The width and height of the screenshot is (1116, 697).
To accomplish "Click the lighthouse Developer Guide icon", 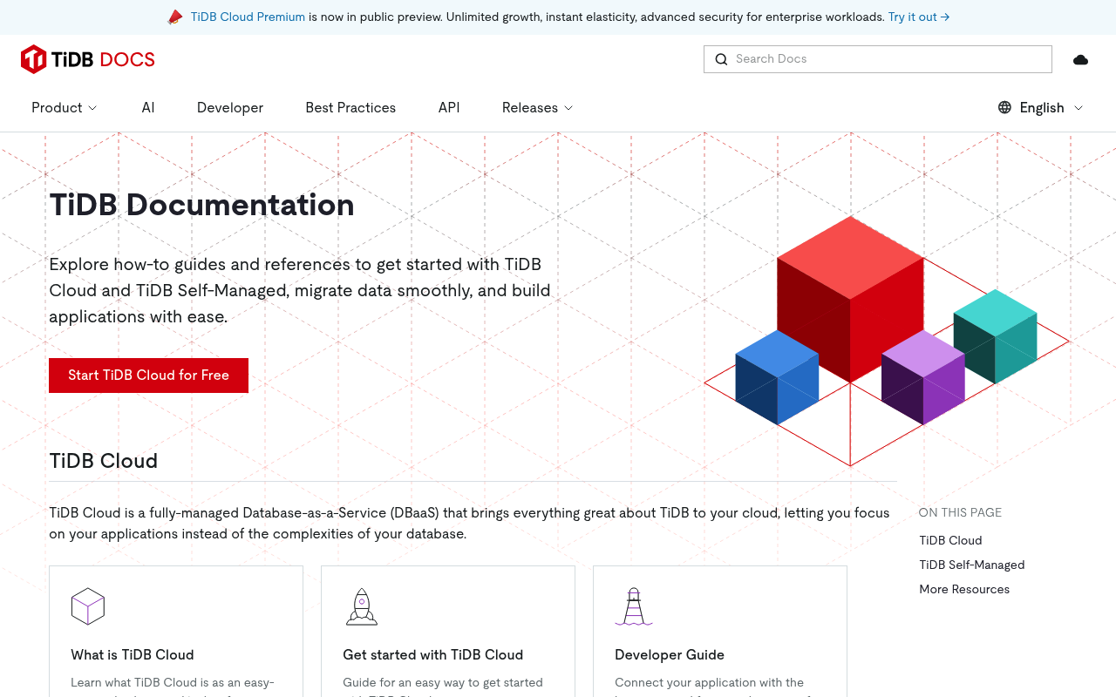I will (x=634, y=606).
